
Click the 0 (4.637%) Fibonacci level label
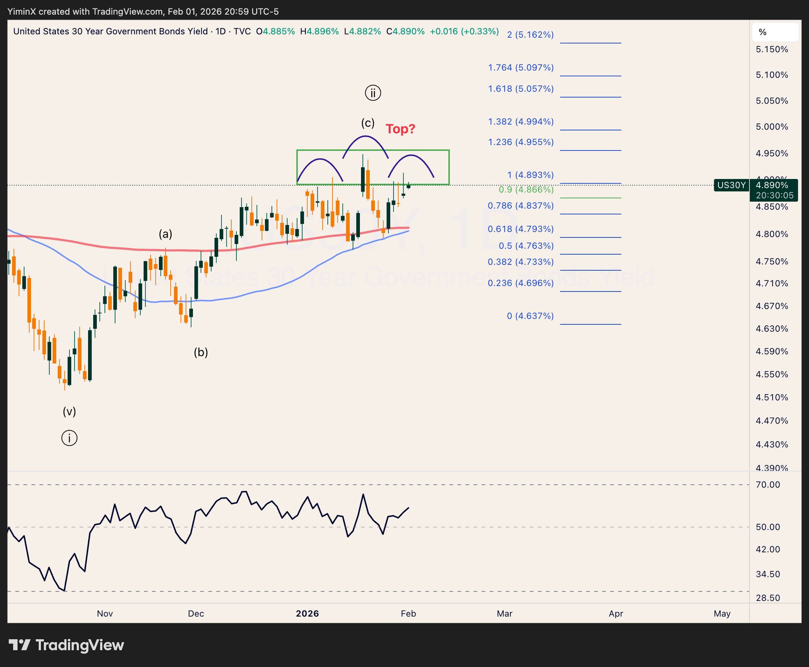(530, 316)
